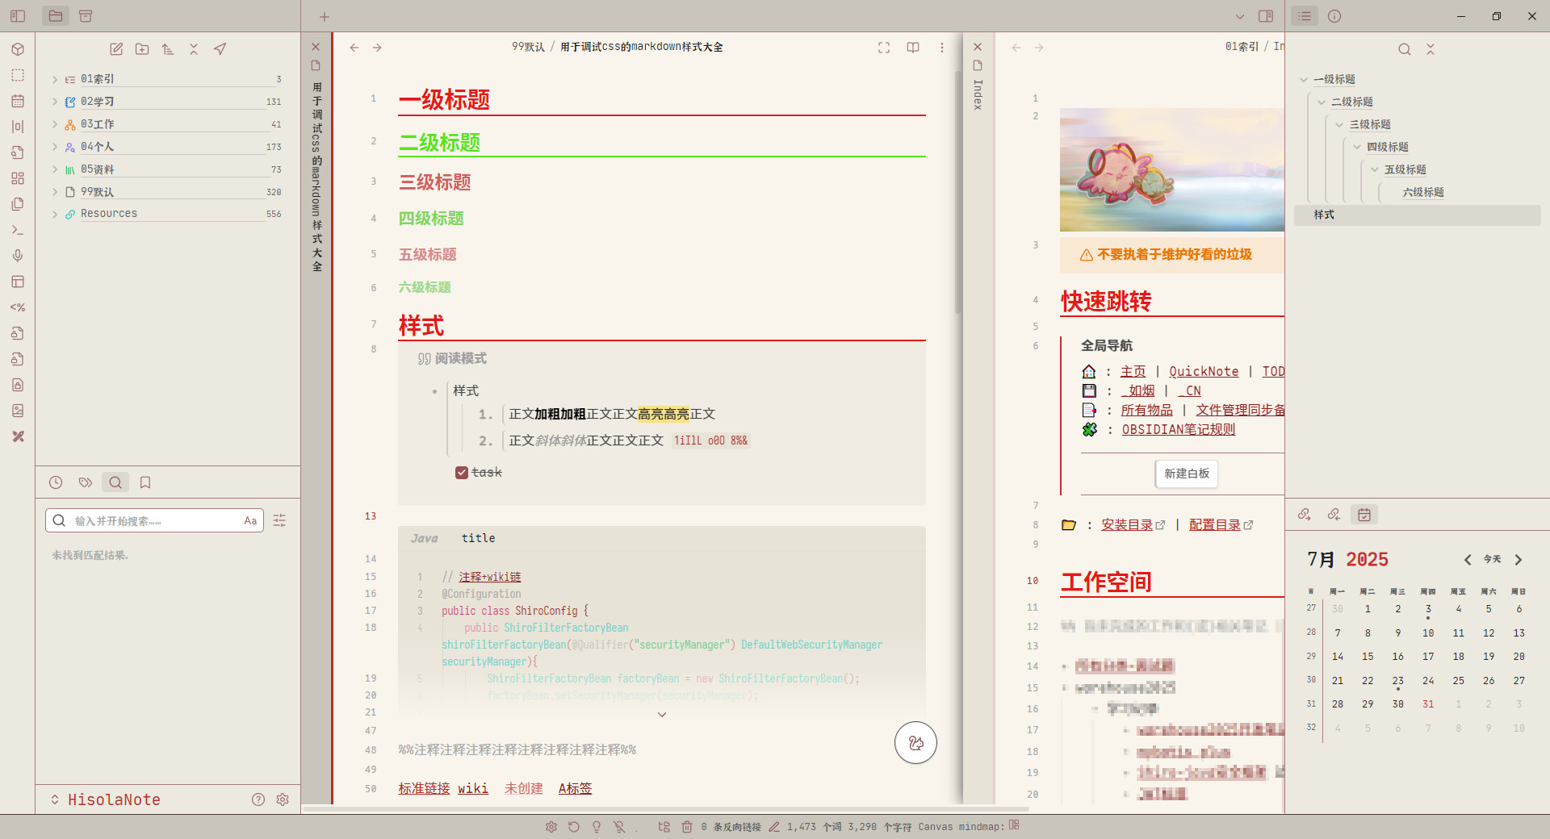This screenshot has width=1550, height=839.
Task: Switch to the search tab
Action: coord(115,482)
